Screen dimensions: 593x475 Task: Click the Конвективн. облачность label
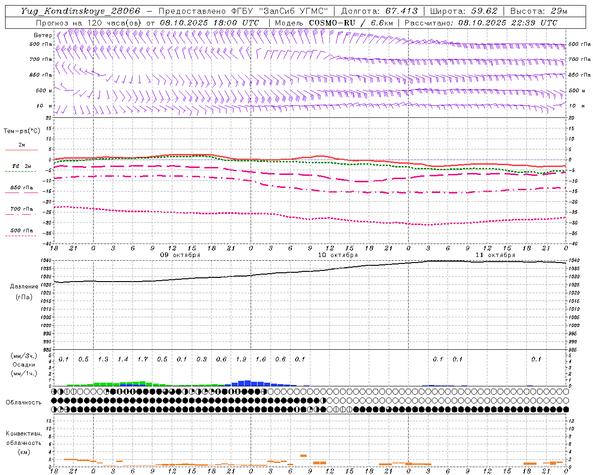pos(24,438)
